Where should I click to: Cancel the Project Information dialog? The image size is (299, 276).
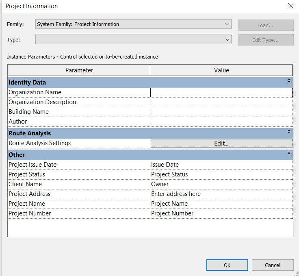click(273, 265)
